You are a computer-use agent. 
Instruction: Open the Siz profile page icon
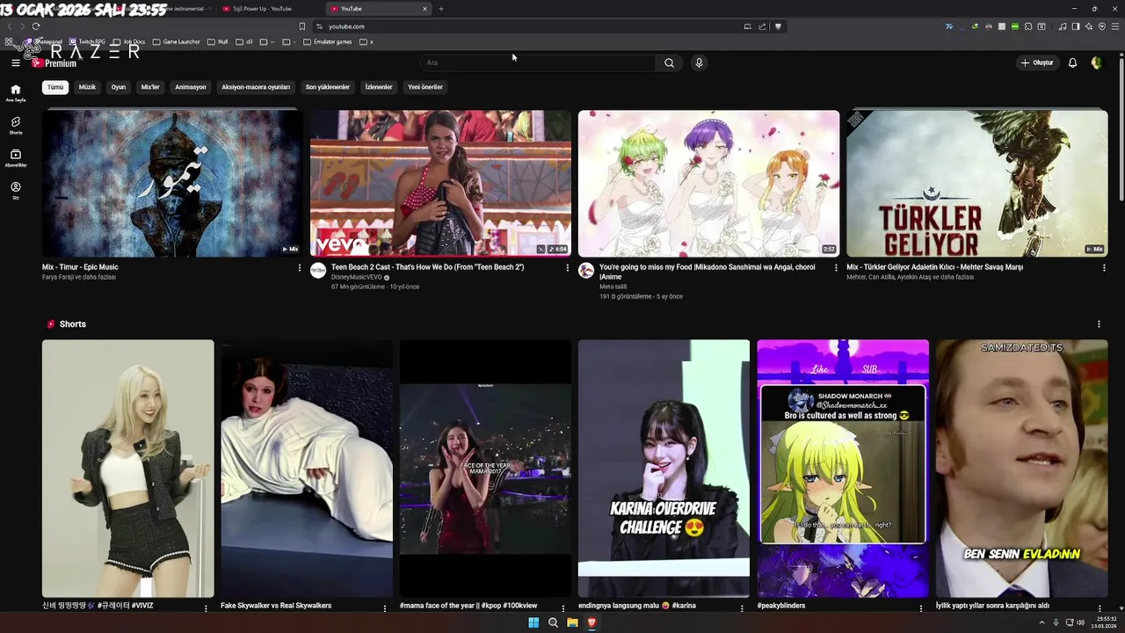point(15,190)
